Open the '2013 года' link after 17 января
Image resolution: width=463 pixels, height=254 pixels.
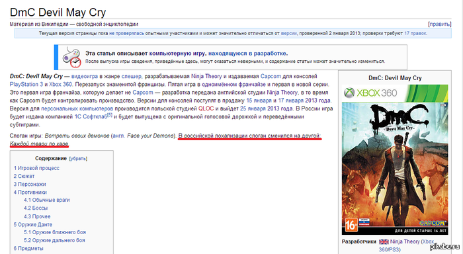click(x=318, y=101)
